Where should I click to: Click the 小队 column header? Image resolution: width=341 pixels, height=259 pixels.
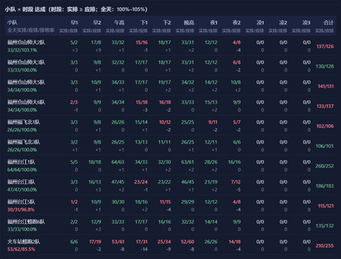[x=12, y=22]
